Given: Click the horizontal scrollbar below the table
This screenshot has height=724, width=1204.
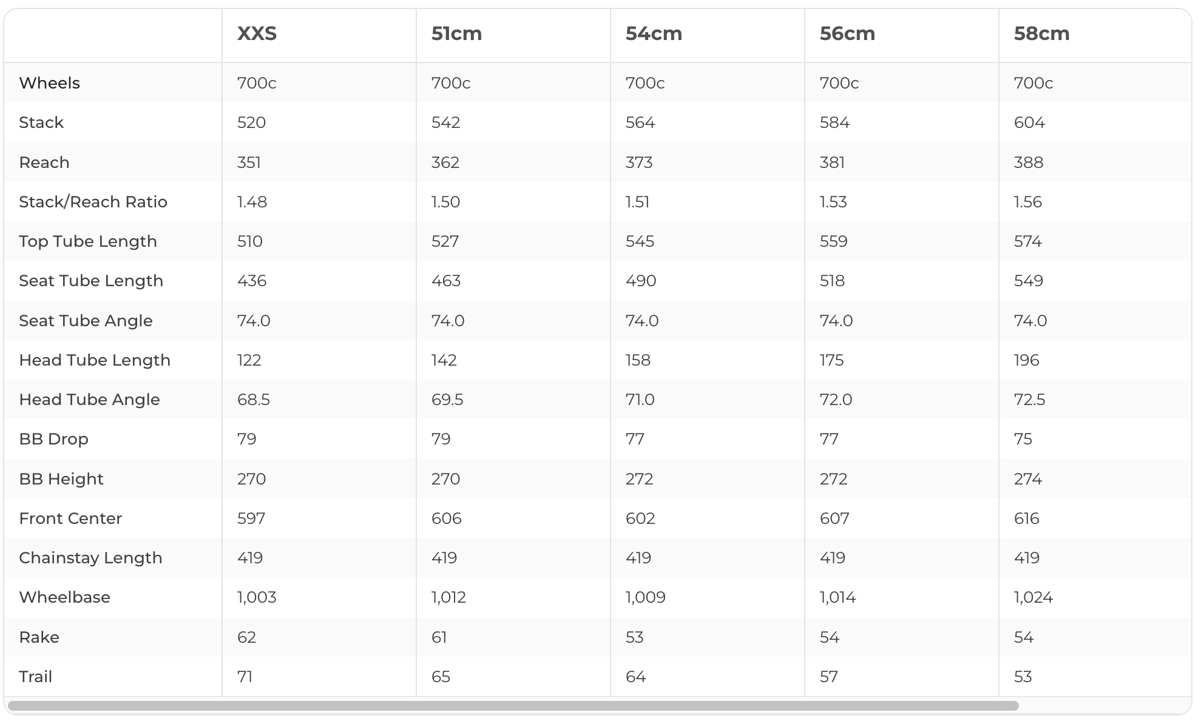Looking at the screenshot, I should tap(513, 706).
